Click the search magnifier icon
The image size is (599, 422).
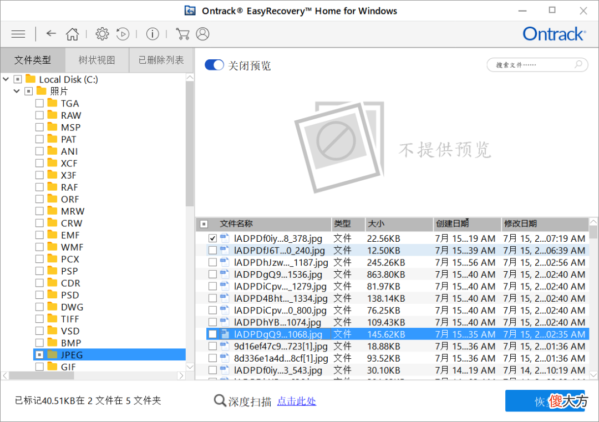click(578, 64)
